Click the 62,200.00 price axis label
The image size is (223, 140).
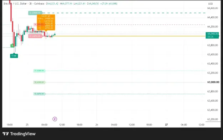click(213, 119)
